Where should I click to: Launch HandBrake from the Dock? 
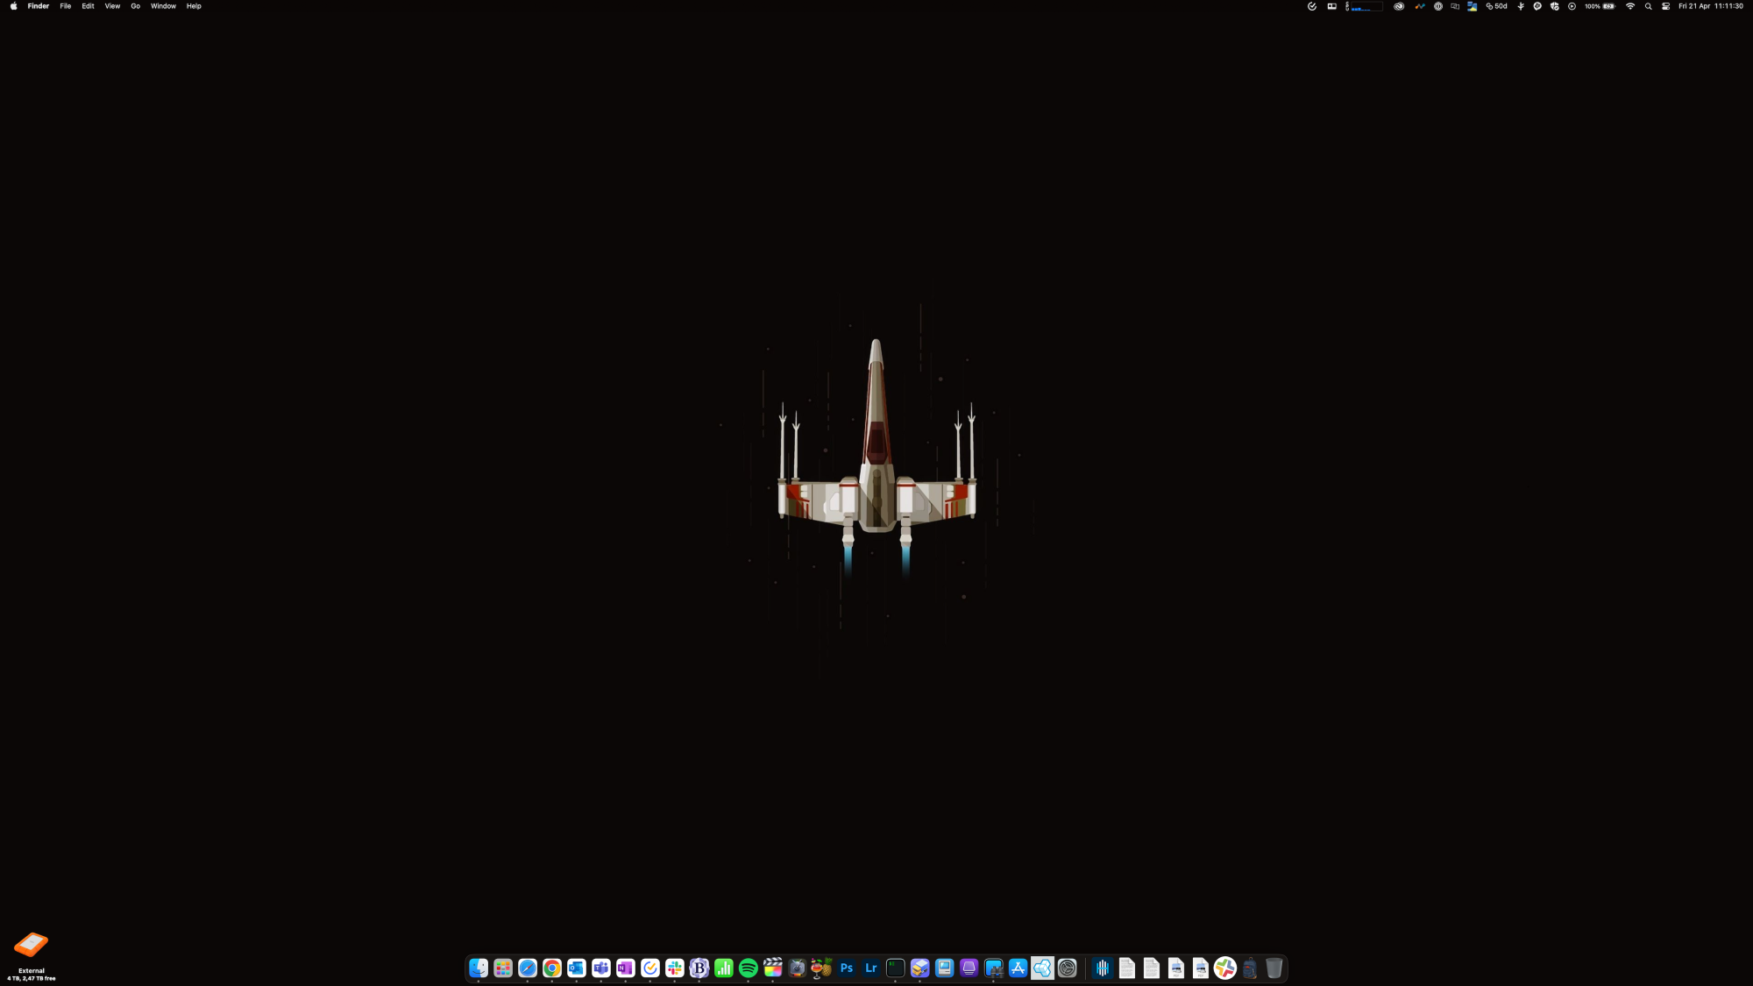click(x=822, y=968)
